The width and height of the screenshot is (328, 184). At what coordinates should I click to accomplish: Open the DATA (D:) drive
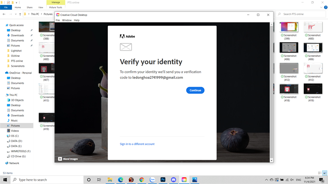pyautogui.click(x=16, y=141)
